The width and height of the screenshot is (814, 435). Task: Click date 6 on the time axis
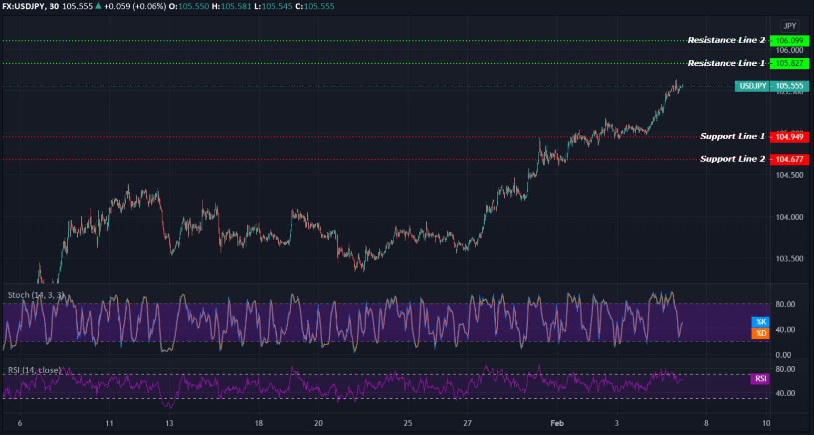tap(20, 423)
